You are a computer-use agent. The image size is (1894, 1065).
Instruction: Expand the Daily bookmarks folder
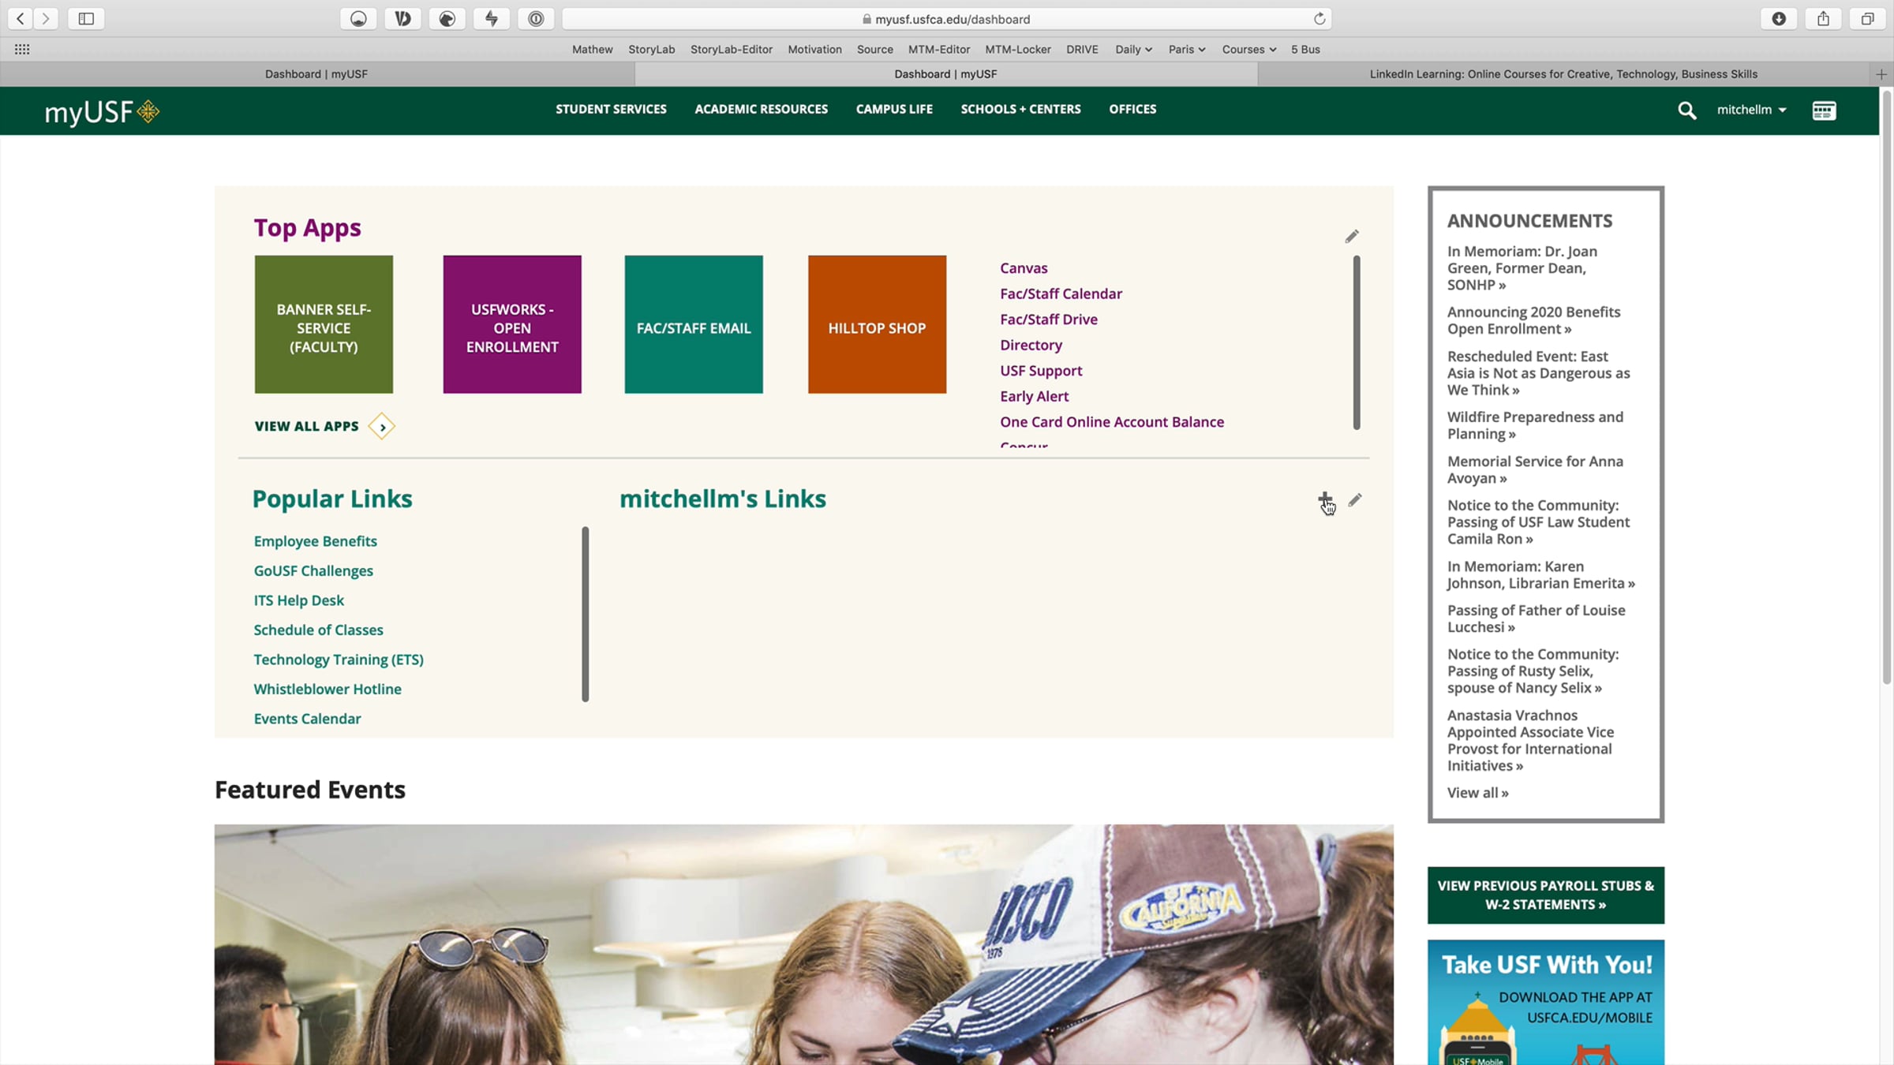pos(1133,49)
